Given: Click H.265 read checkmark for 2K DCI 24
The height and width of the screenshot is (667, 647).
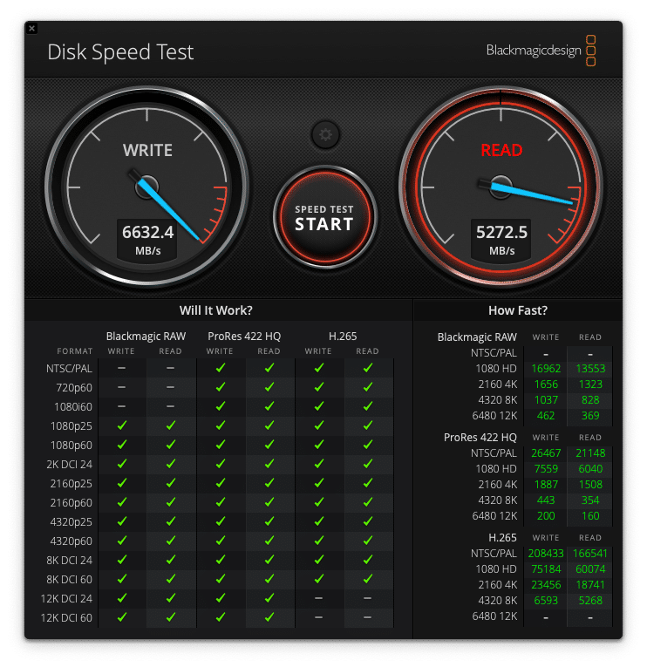Looking at the screenshot, I should [x=368, y=464].
